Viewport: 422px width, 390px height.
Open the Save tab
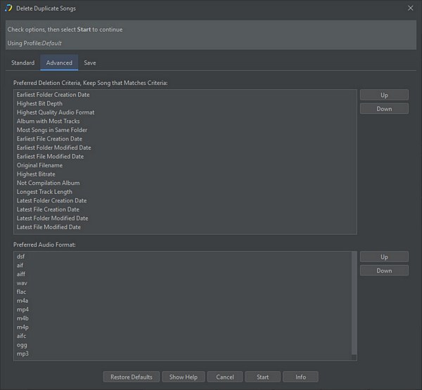pos(90,63)
